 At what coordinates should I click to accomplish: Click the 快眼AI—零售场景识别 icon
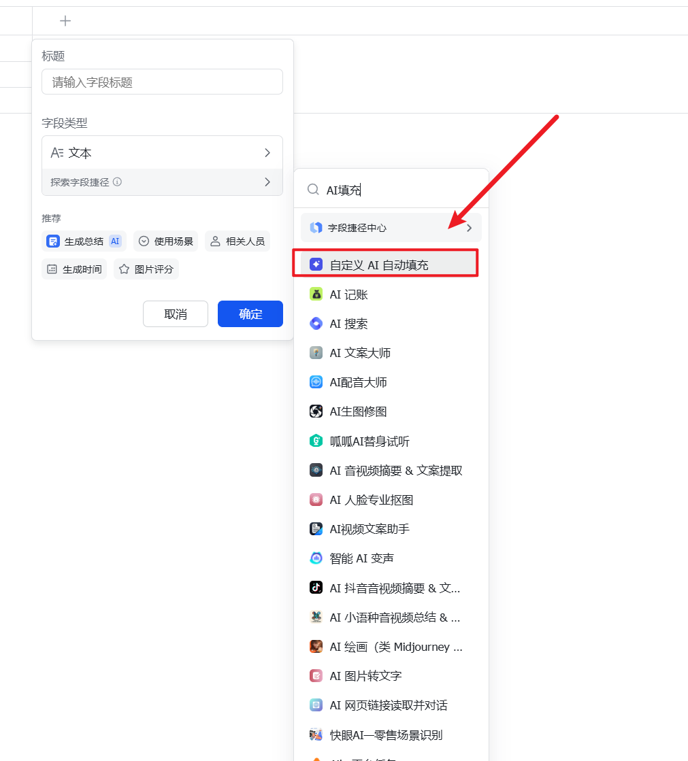[316, 734]
